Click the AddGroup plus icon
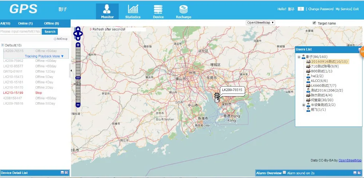364x178 pixels. pyautogui.click(x=55, y=39)
